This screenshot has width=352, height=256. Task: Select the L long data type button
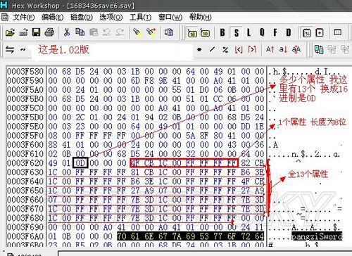tap(249, 32)
